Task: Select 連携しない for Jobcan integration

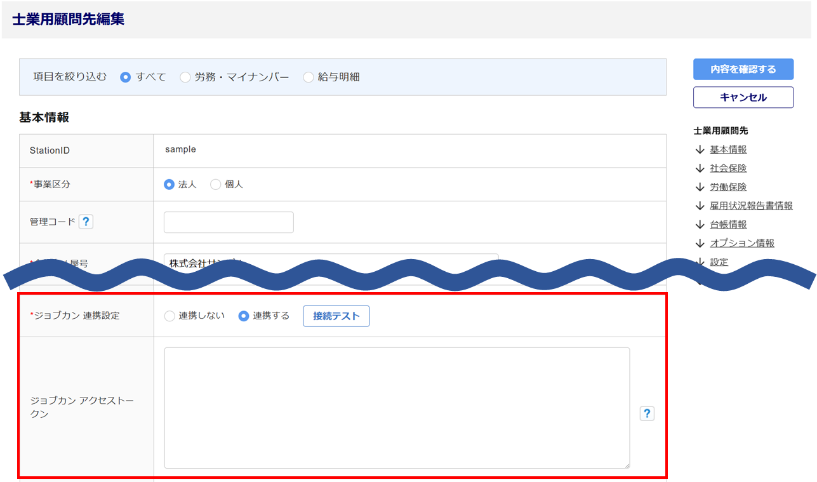Action: tap(169, 316)
